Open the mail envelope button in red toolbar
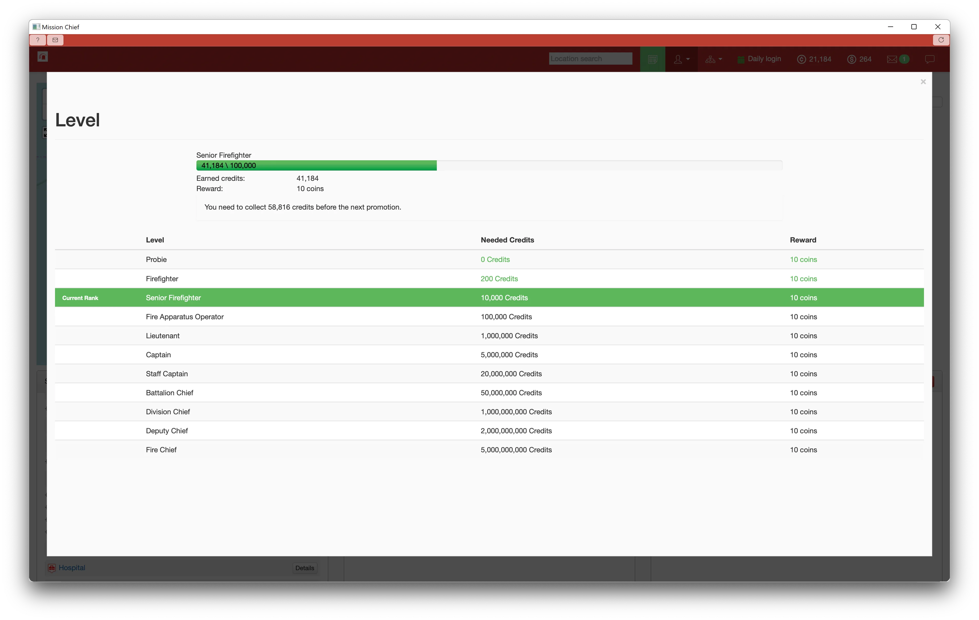This screenshot has height=620, width=979. click(x=55, y=40)
